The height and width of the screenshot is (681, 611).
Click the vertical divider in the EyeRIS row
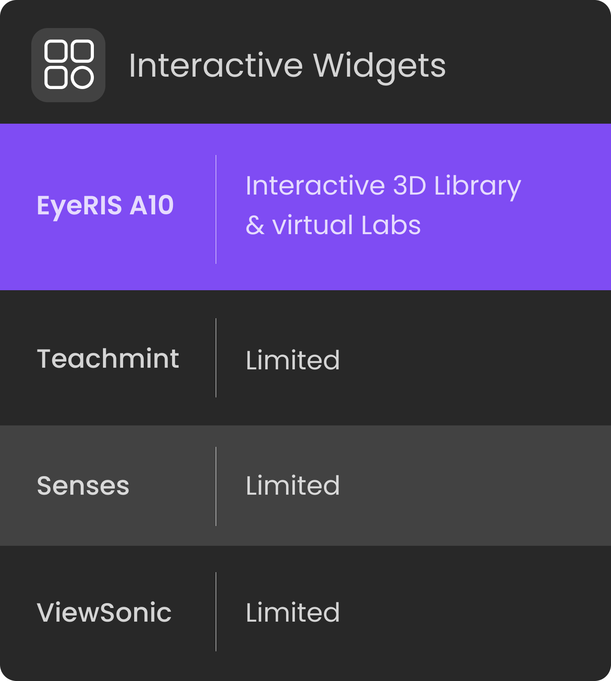click(x=216, y=209)
